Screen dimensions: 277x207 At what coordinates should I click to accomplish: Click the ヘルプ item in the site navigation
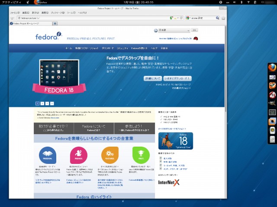coord(154,48)
